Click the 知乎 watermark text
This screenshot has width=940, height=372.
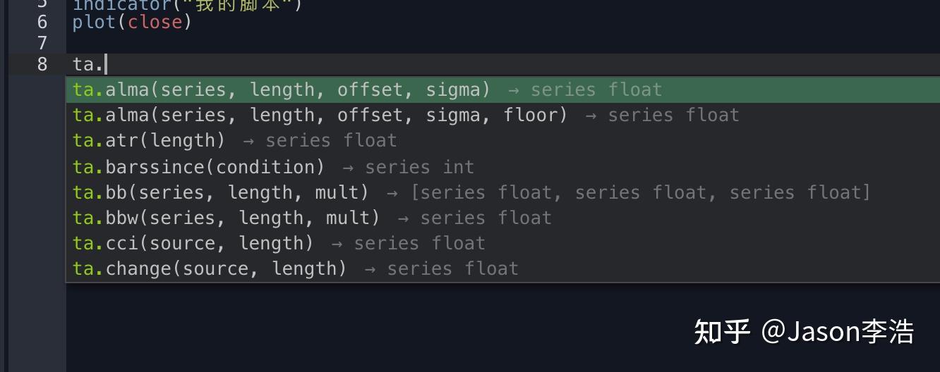721,331
